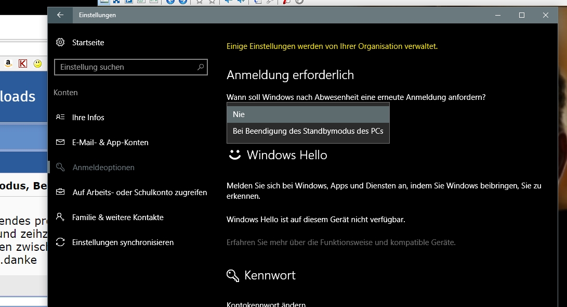The height and width of the screenshot is (307, 567).
Task: Click the Windows Hello smiley icon
Action: coord(235,155)
